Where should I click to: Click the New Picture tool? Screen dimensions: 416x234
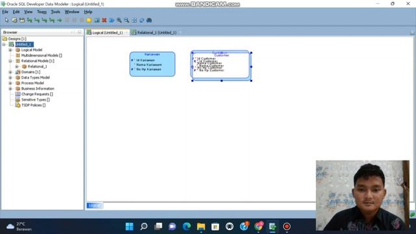pos(97,20)
